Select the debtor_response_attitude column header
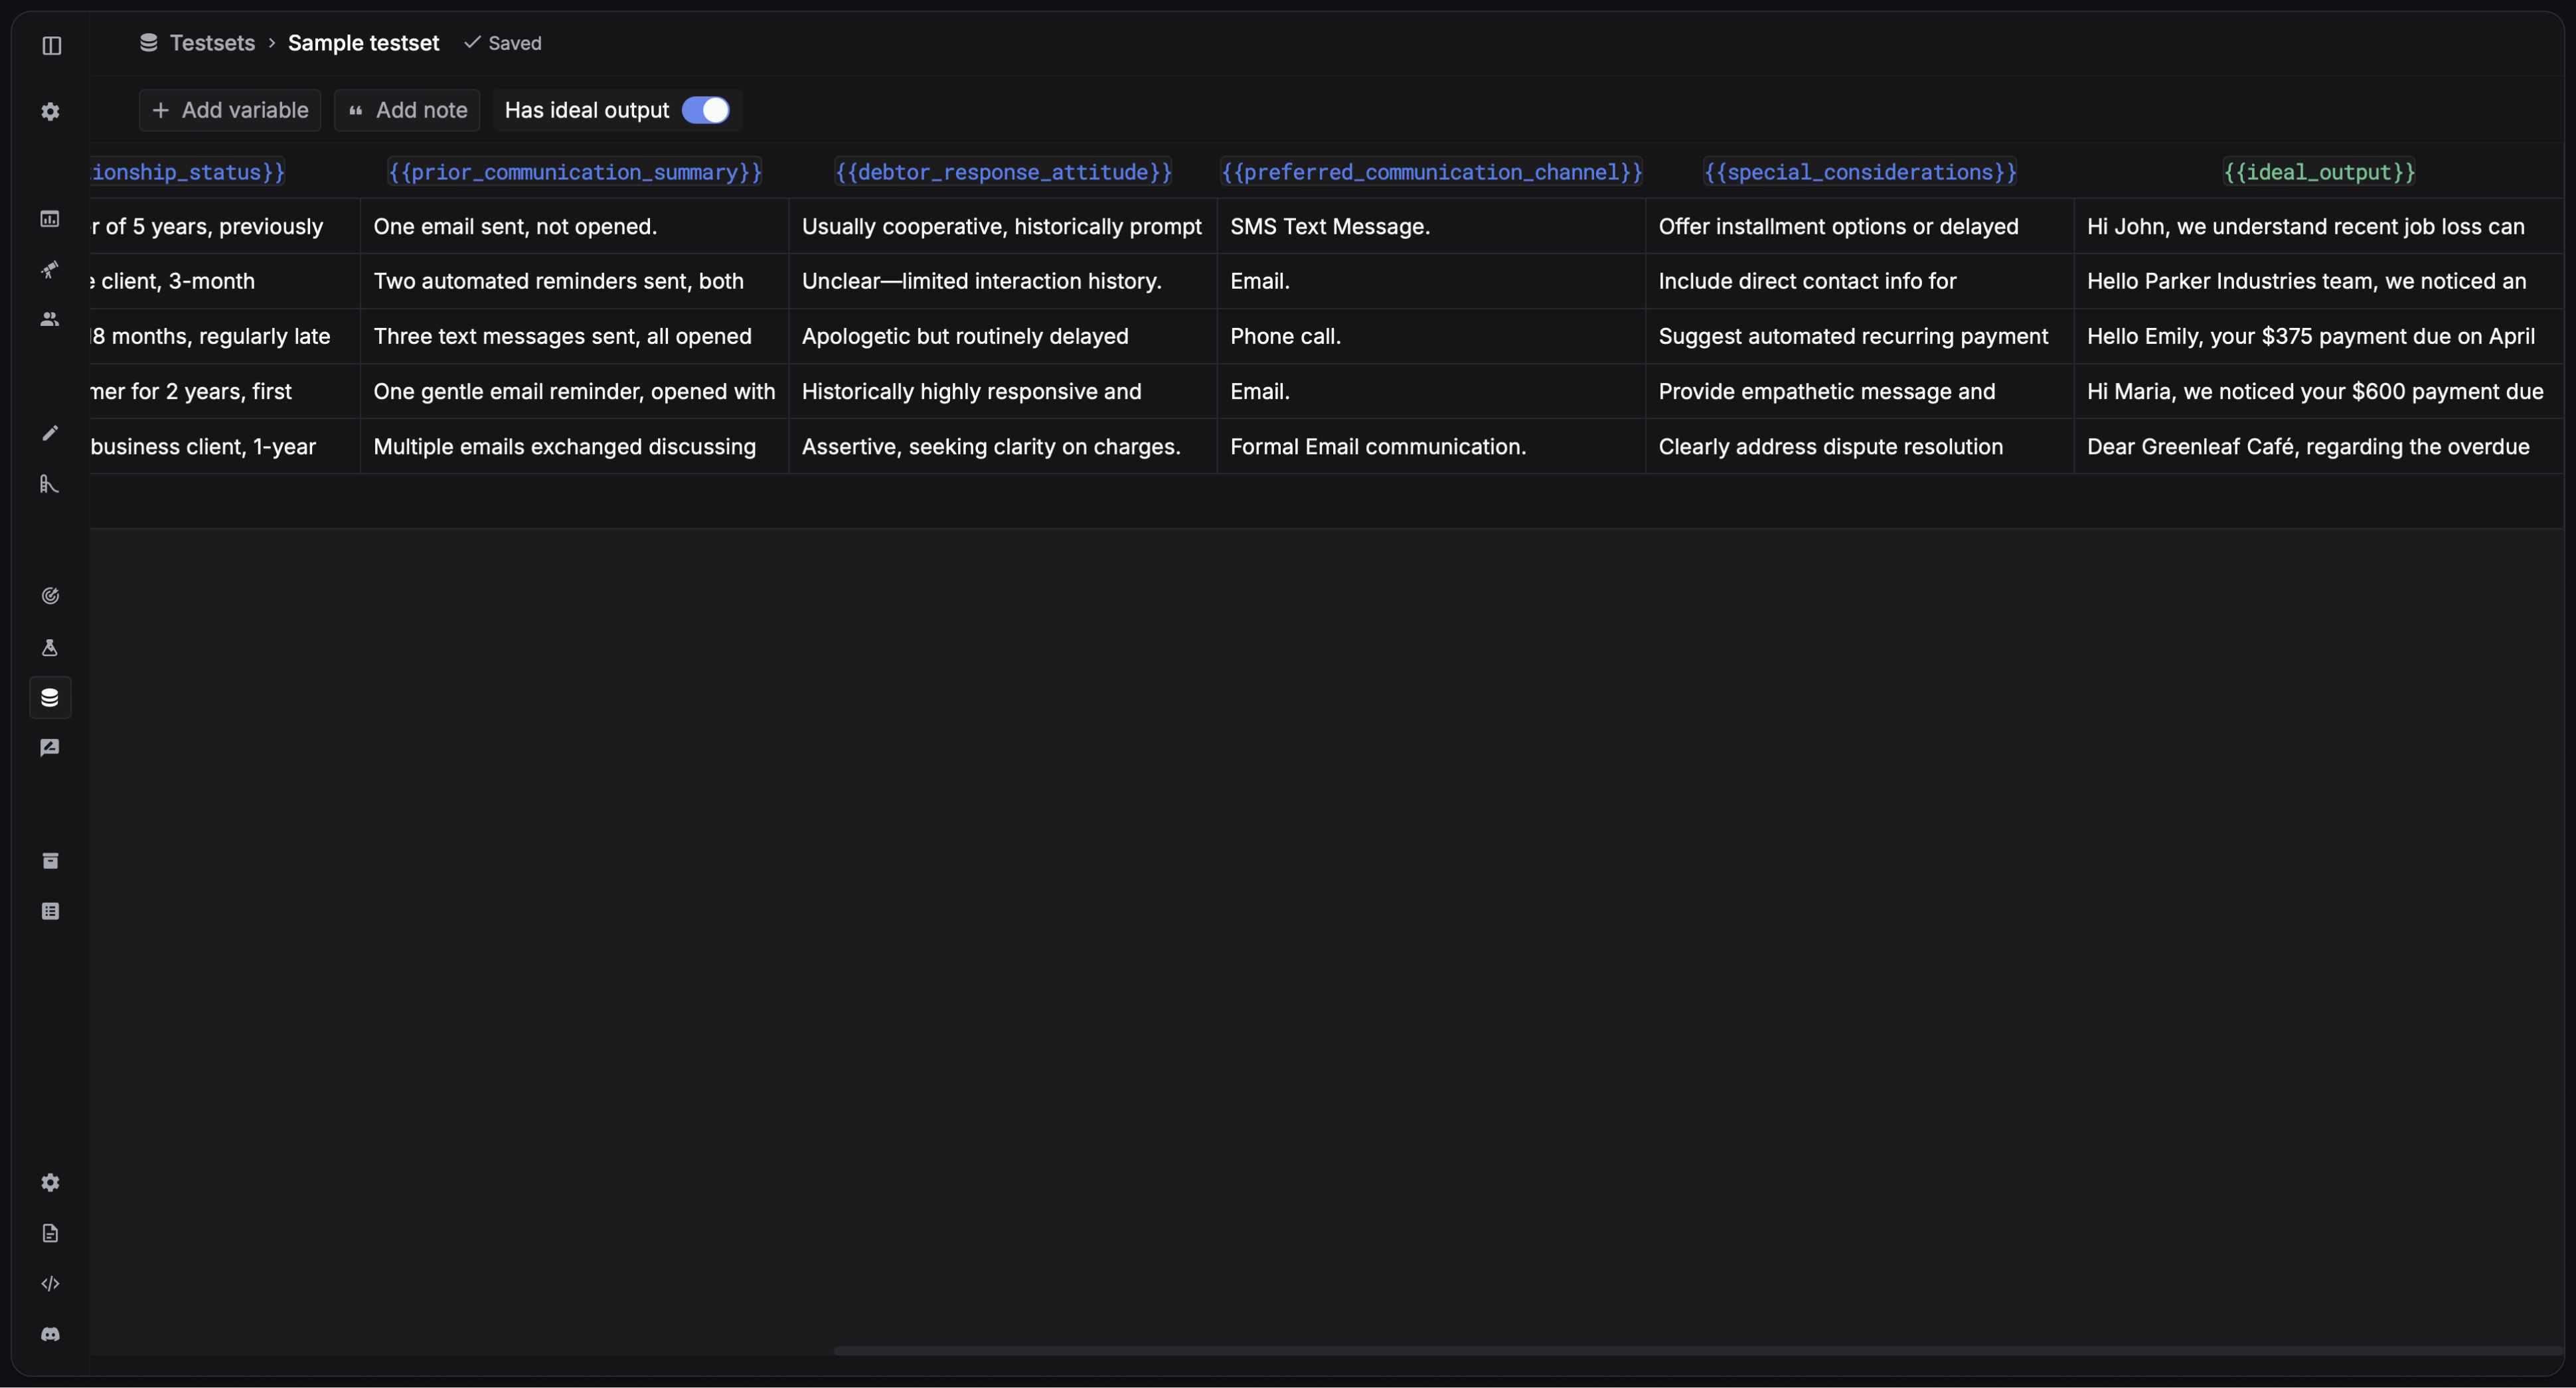The width and height of the screenshot is (2576, 1388). (1003, 172)
